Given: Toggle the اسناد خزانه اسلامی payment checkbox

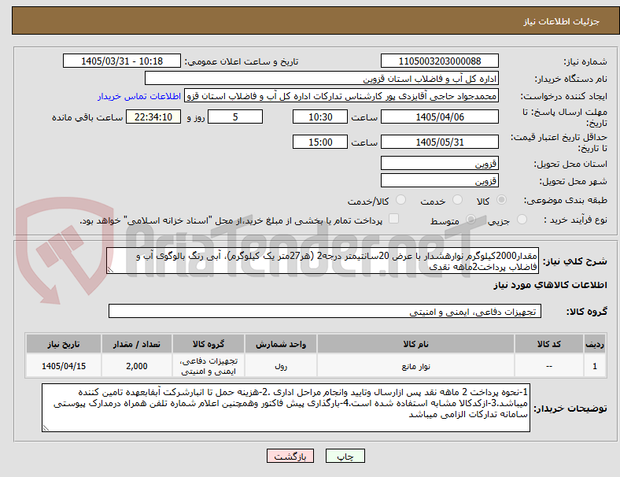Looking at the screenshot, I should (x=393, y=219).
